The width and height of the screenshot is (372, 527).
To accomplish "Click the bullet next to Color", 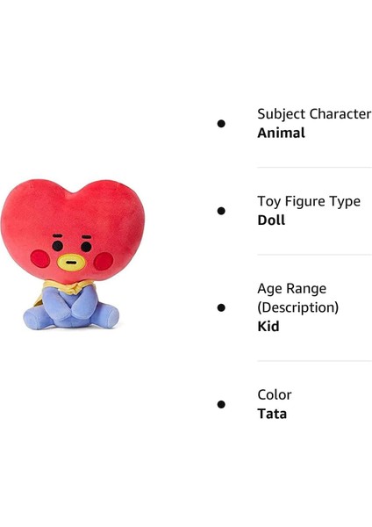I will click(x=221, y=404).
